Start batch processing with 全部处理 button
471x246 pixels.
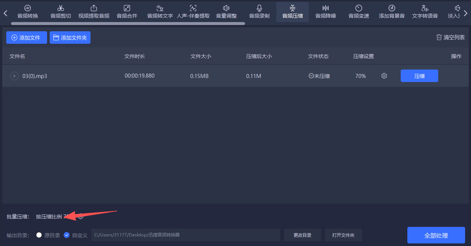point(436,235)
